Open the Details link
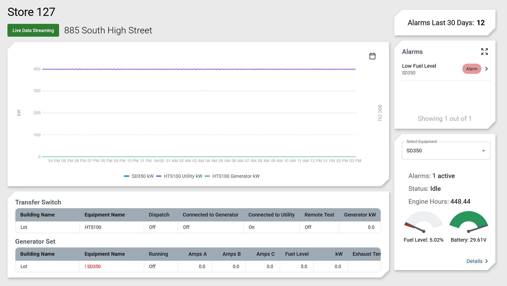Image resolution: width=507 pixels, height=286 pixels. (474, 261)
